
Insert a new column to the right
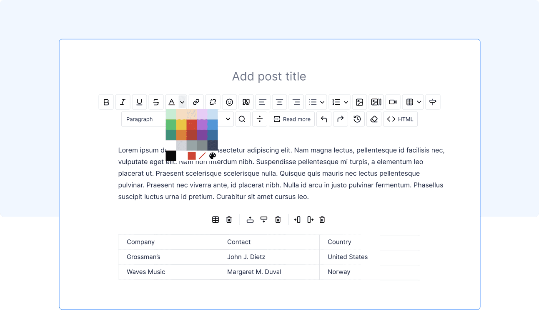[310, 219]
